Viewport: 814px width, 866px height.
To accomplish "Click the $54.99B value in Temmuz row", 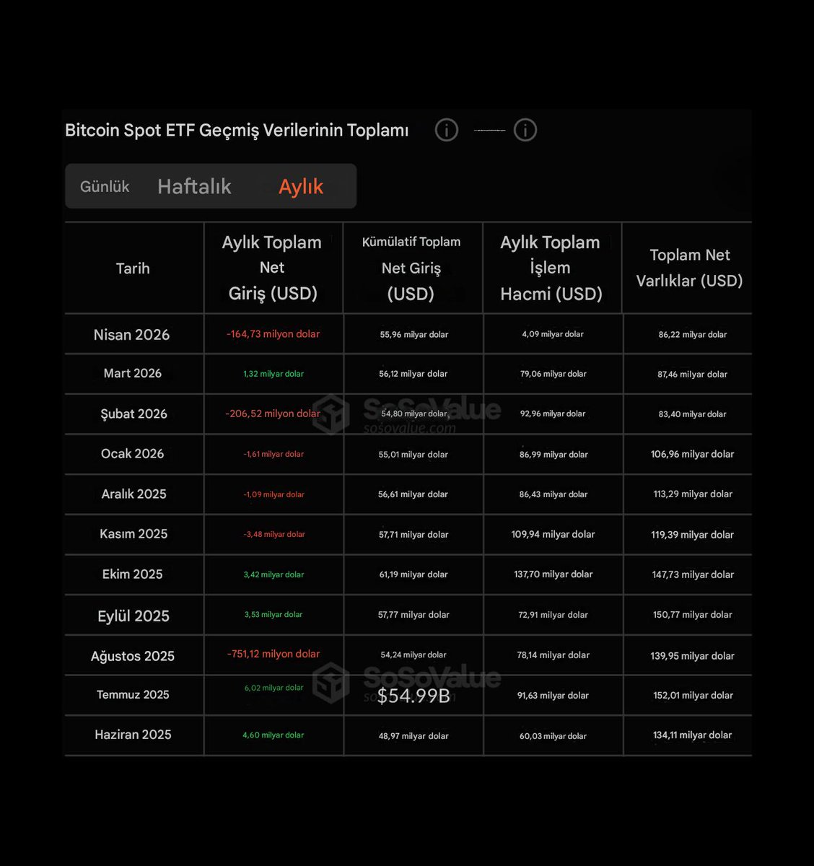I will tap(413, 696).
